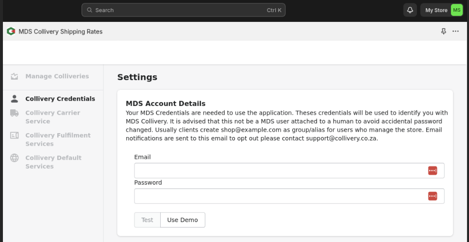Click the MDS Collivery app logo
Screen dimensions: 469x242
click(x=11, y=32)
